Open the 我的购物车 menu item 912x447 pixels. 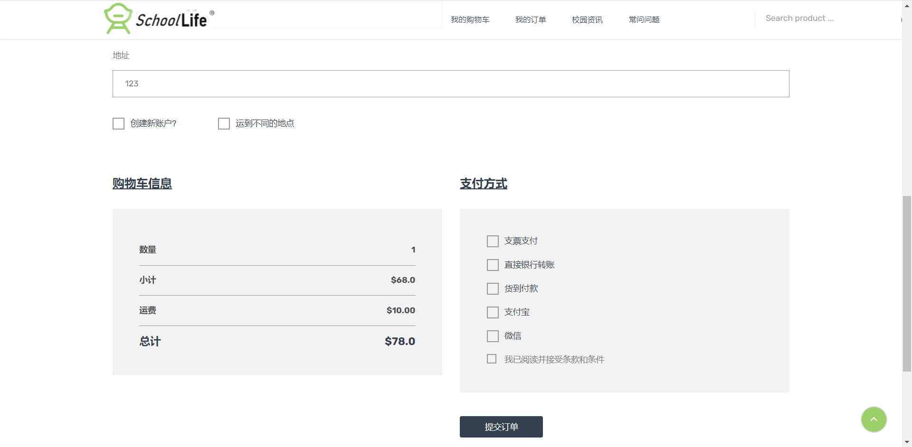(x=469, y=19)
